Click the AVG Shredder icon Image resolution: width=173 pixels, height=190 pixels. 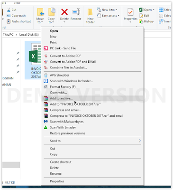[46, 75]
